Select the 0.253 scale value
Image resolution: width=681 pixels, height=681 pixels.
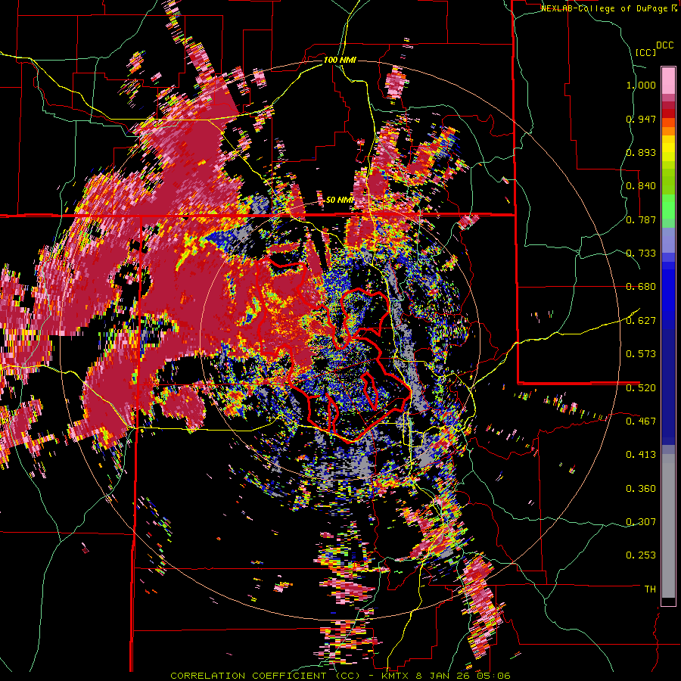pyautogui.click(x=641, y=555)
